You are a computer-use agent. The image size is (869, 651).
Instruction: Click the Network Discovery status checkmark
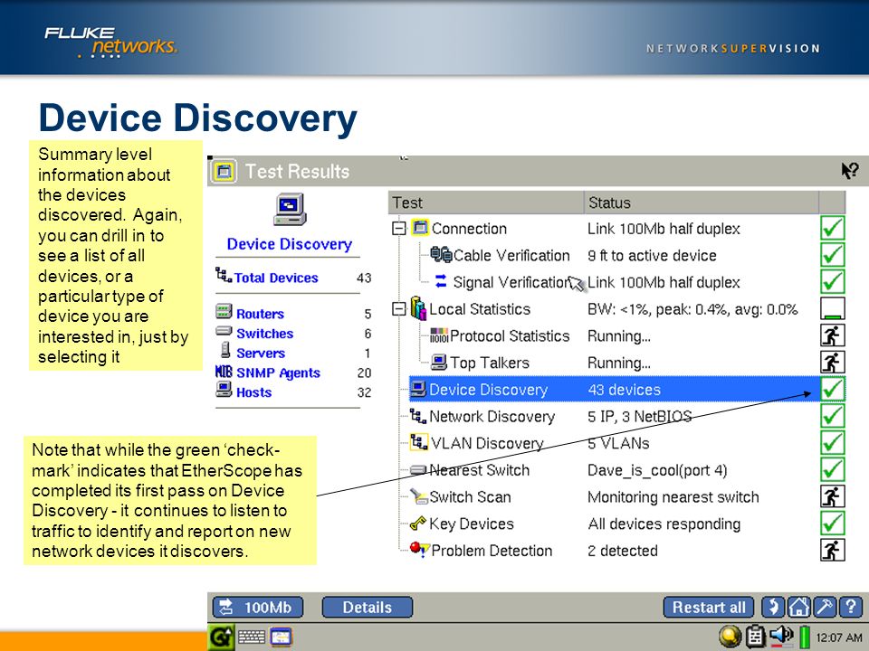pyautogui.click(x=833, y=416)
